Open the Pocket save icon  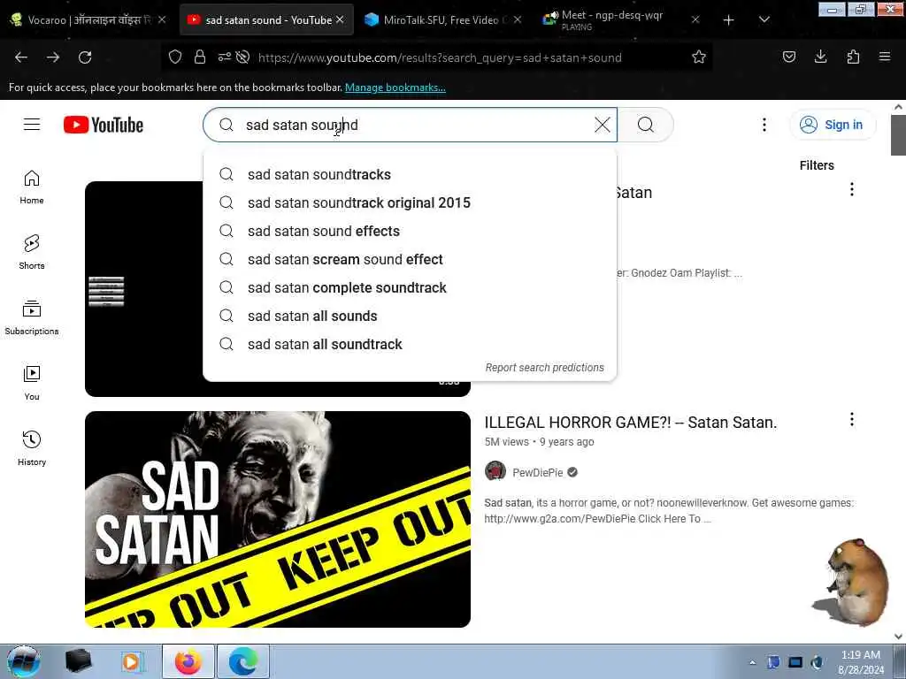(788, 57)
